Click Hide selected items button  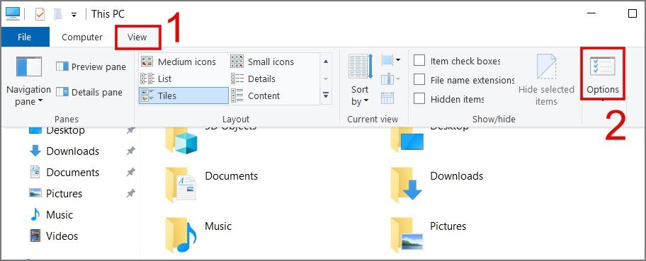[x=546, y=80]
